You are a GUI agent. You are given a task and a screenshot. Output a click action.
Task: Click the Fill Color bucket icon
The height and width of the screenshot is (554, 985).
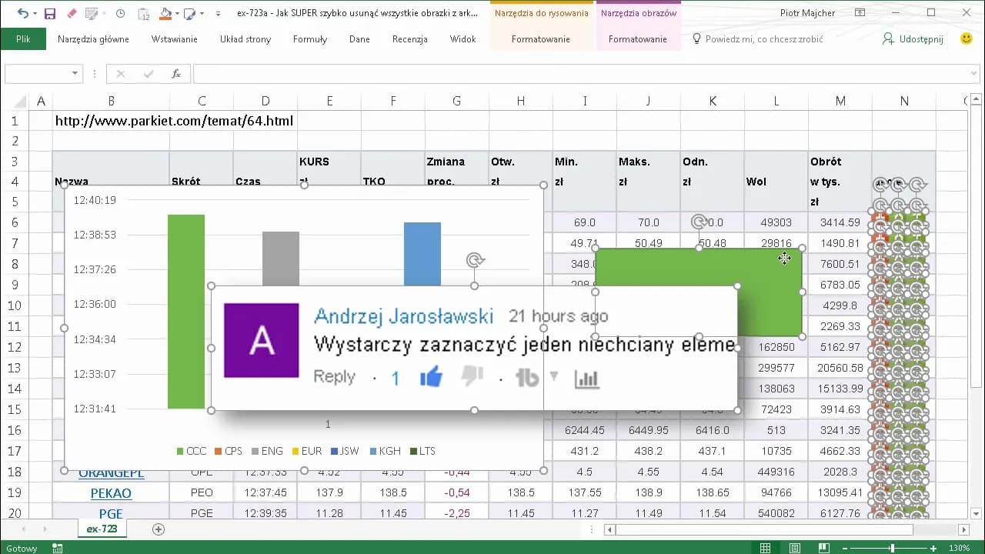165,13
